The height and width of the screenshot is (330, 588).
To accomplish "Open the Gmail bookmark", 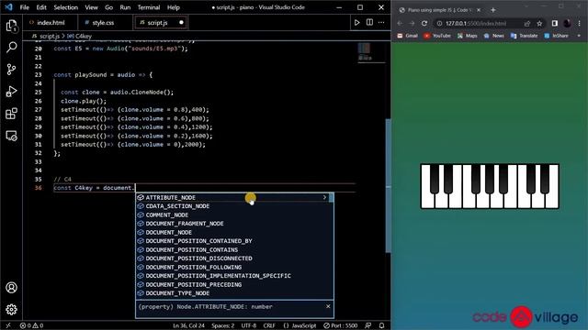I will point(408,36).
